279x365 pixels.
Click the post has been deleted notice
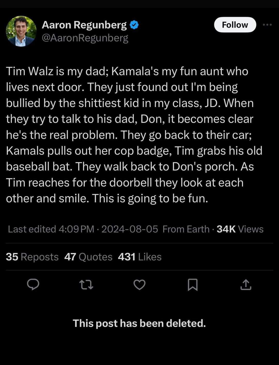click(139, 323)
